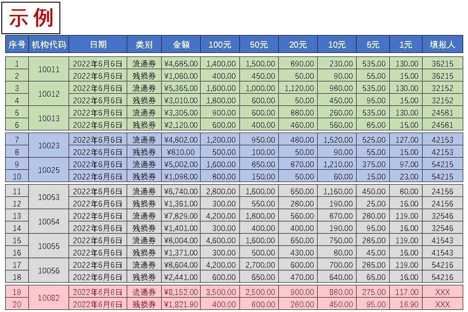
Task: Click the 2,500.00 cell in row 19
Action: tap(259, 292)
